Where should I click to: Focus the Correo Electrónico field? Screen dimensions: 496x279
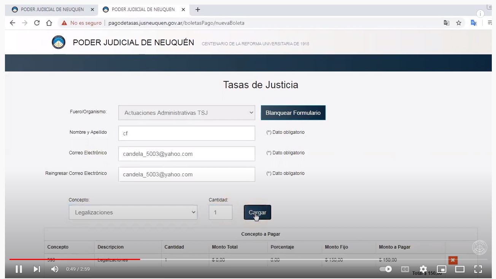tap(186, 154)
